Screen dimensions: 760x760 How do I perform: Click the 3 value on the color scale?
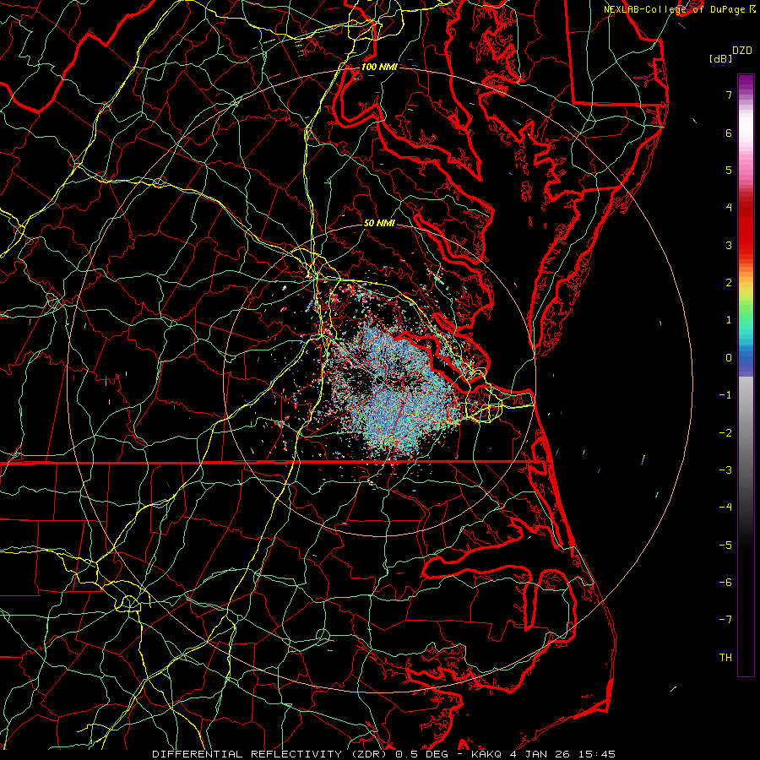(729, 245)
